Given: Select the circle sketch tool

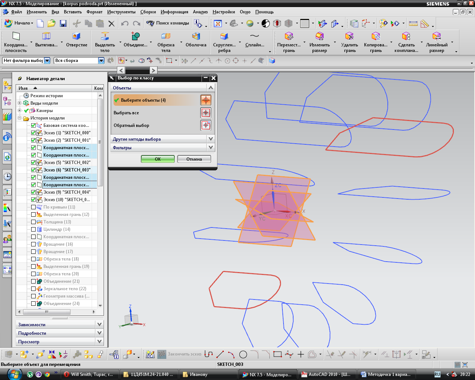Looking at the screenshot, I should pyautogui.click(x=243, y=354).
